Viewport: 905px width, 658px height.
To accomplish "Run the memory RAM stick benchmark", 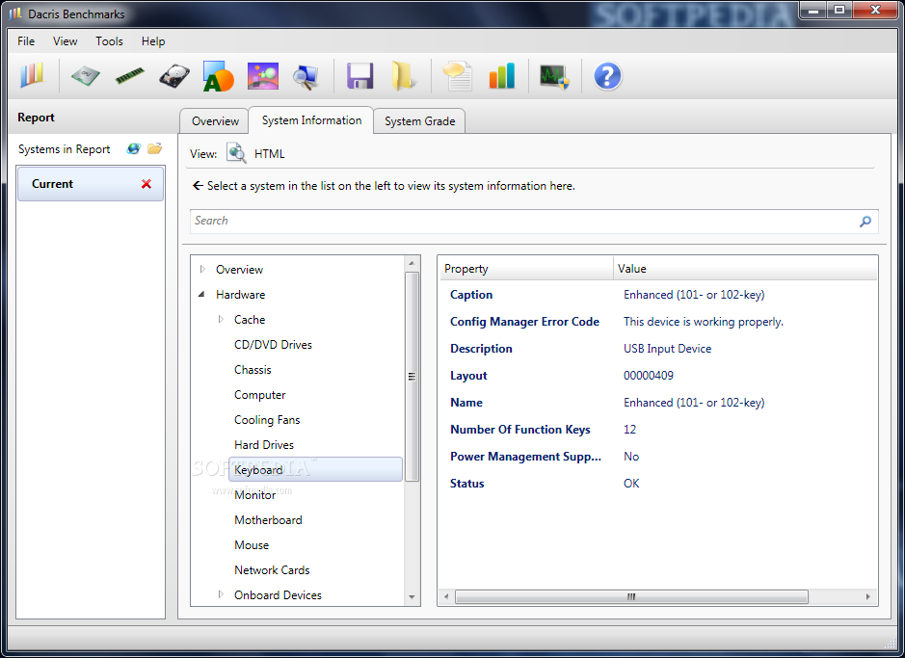I will tap(130, 75).
